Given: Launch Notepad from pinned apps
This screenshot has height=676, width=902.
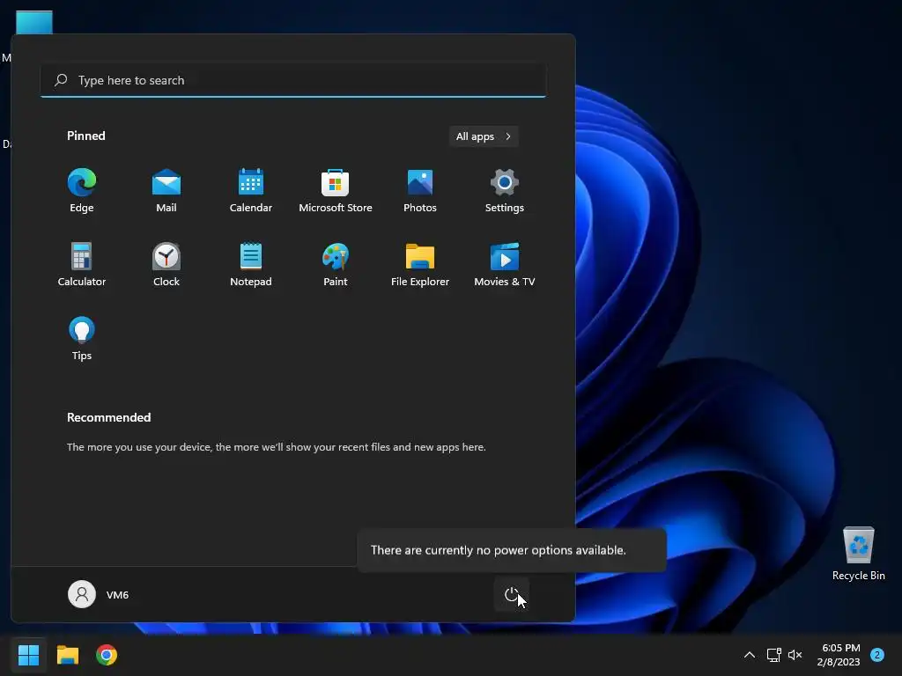Looking at the screenshot, I should tap(251, 264).
